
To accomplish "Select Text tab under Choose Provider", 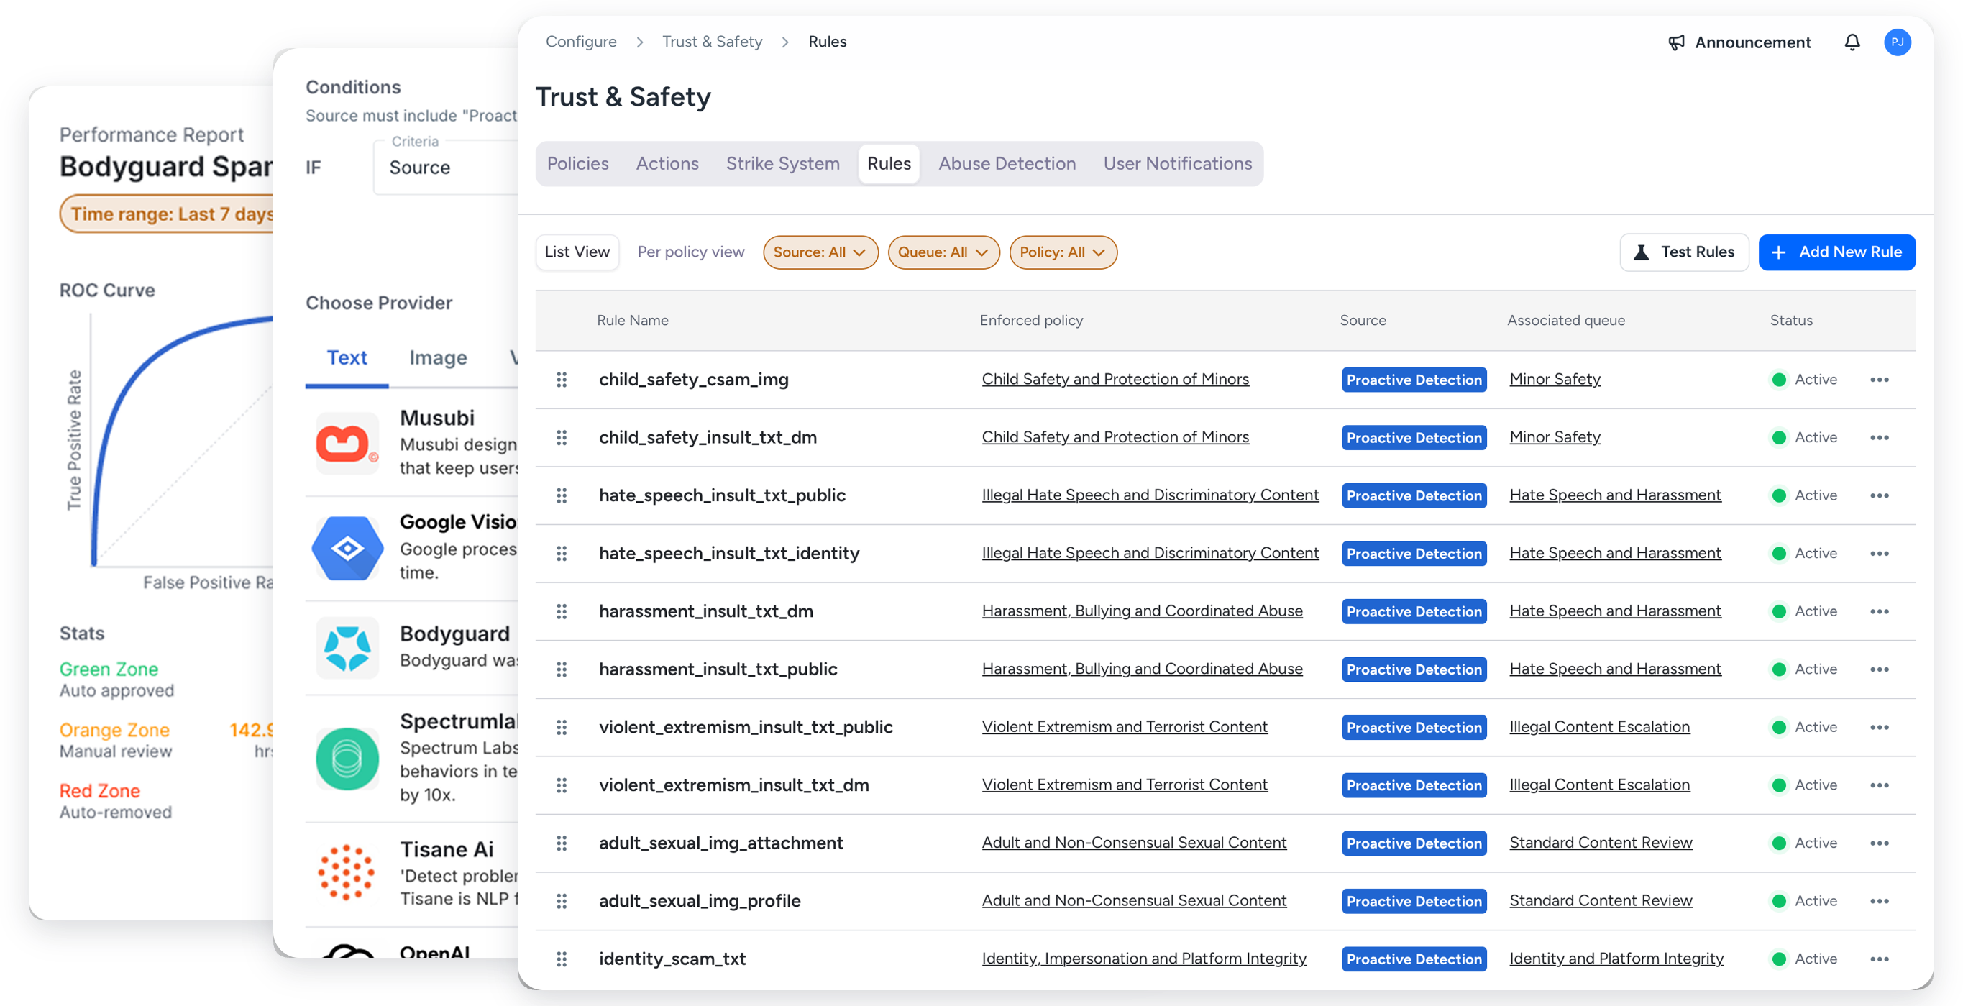I will (x=347, y=357).
